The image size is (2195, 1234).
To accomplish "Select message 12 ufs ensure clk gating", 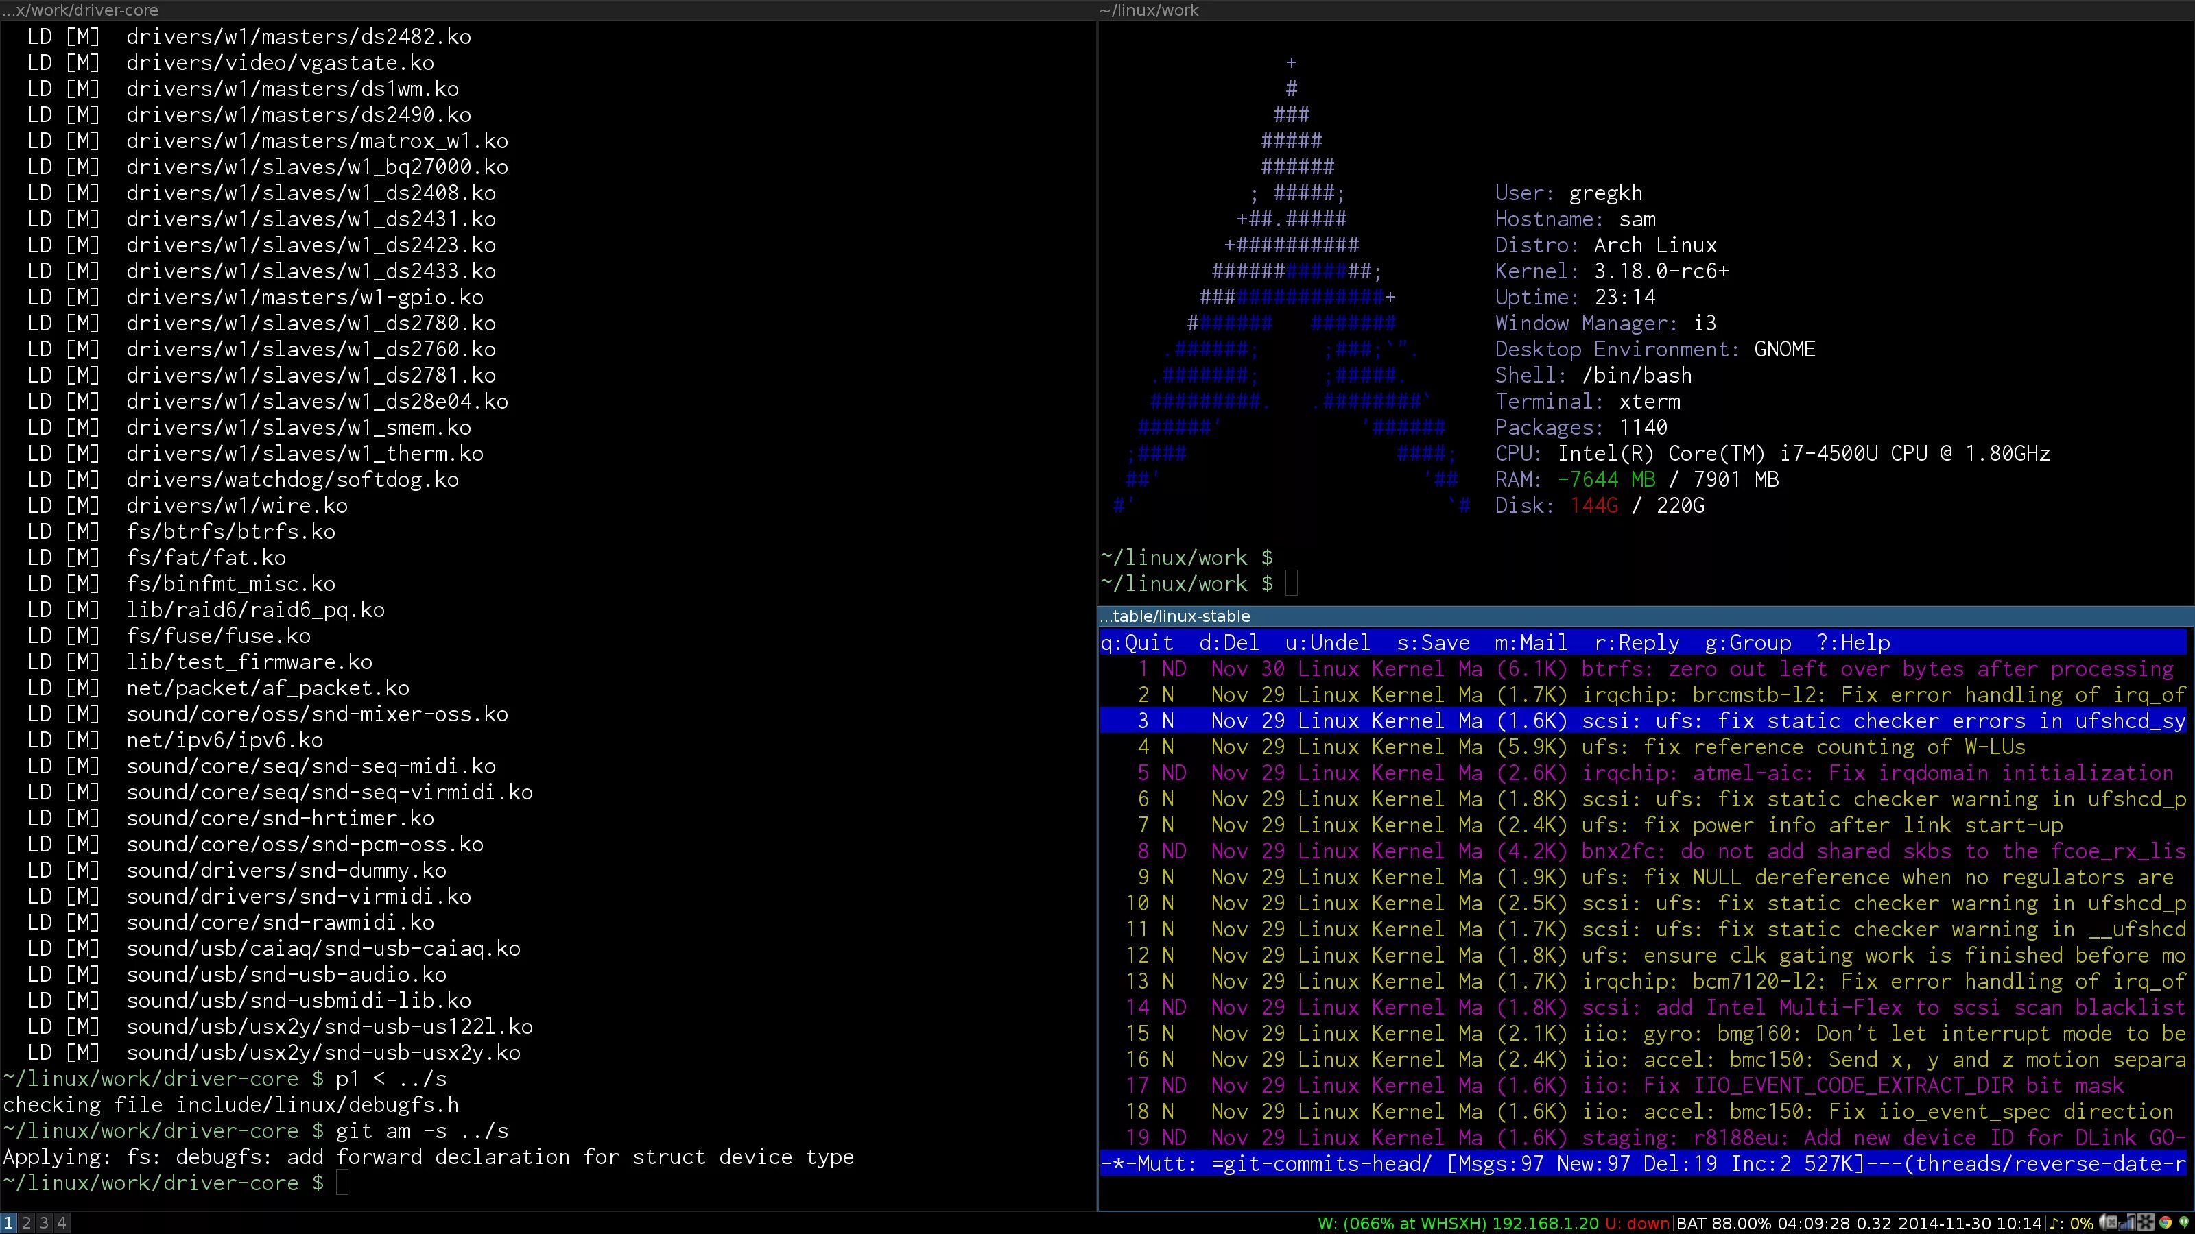I will (1644, 956).
